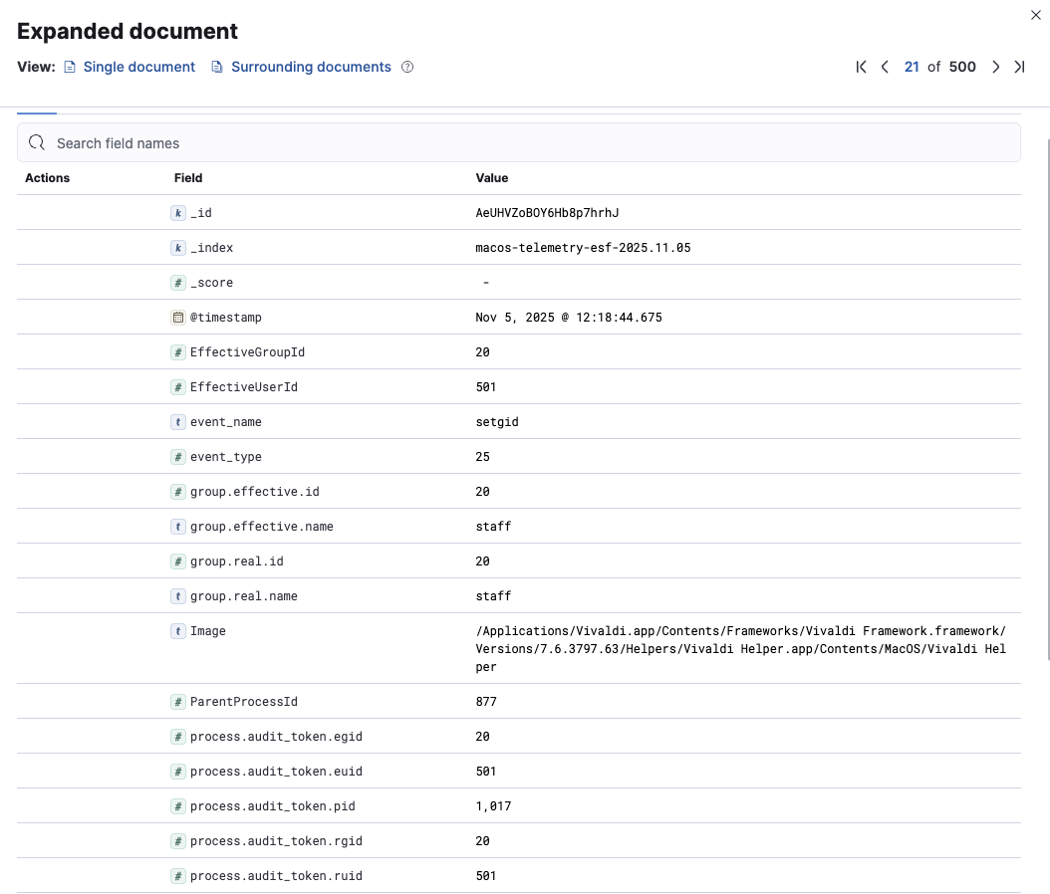Click the text type icon beside event_name
Viewport: 1050px width, 894px height.
tap(178, 422)
